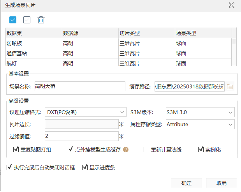Close the 生成场景瓦片 dialog
The height and width of the screenshot is (192, 241).
[232, 5]
